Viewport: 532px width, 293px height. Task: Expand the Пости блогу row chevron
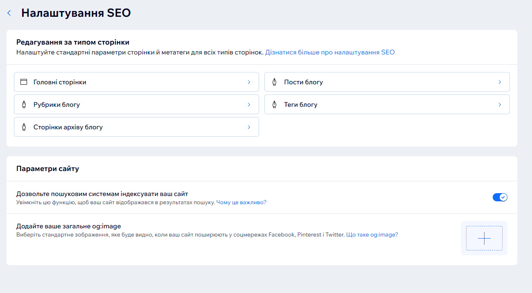[500, 82]
